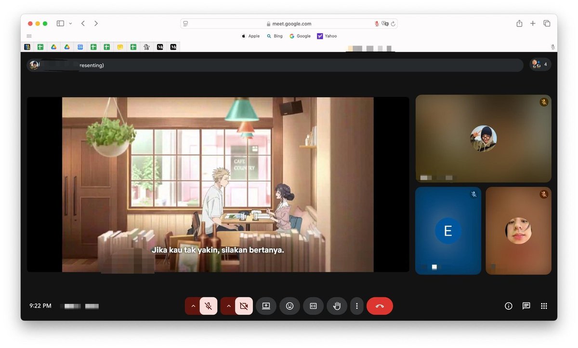Open the three-dot More options menu

click(x=356, y=306)
